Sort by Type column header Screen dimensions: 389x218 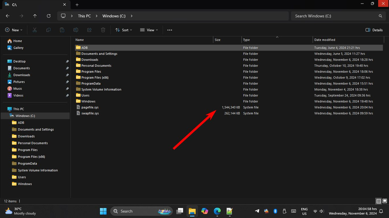pos(246,40)
